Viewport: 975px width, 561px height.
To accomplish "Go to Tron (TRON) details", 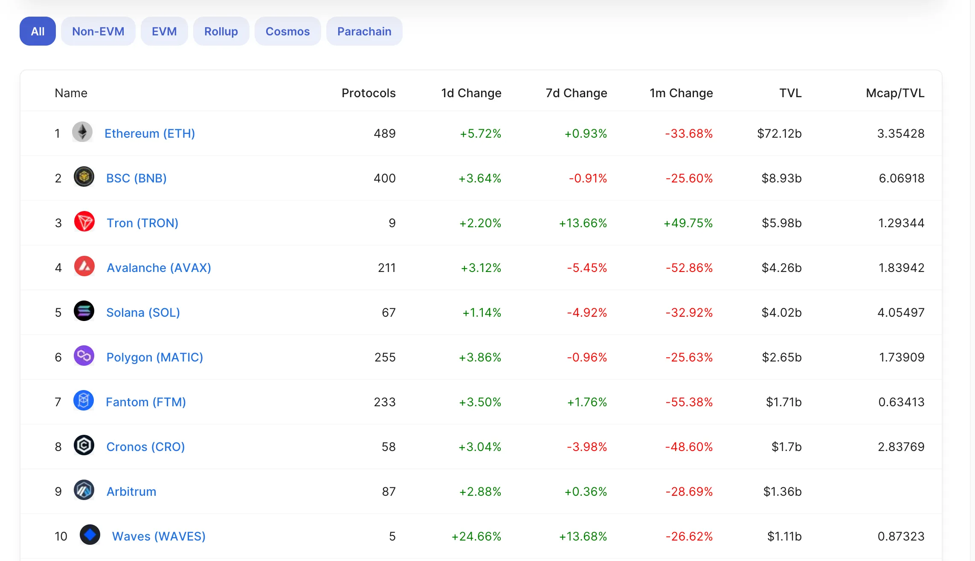I will point(142,223).
